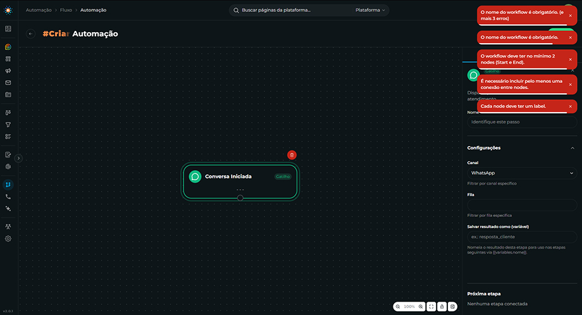Open the Plataforma dropdown in search bar

pyautogui.click(x=370, y=10)
